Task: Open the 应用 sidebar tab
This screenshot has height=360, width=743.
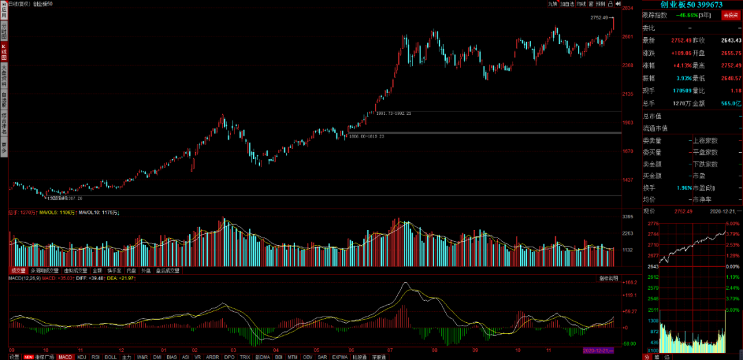Action: point(4,12)
